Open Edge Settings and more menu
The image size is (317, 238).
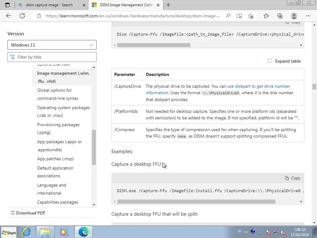pos(308,16)
